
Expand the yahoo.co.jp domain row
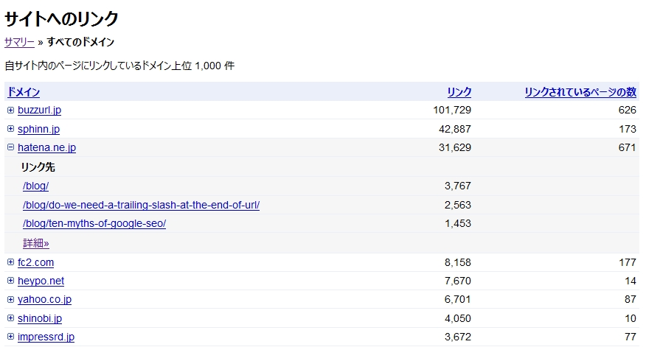tap(11, 299)
